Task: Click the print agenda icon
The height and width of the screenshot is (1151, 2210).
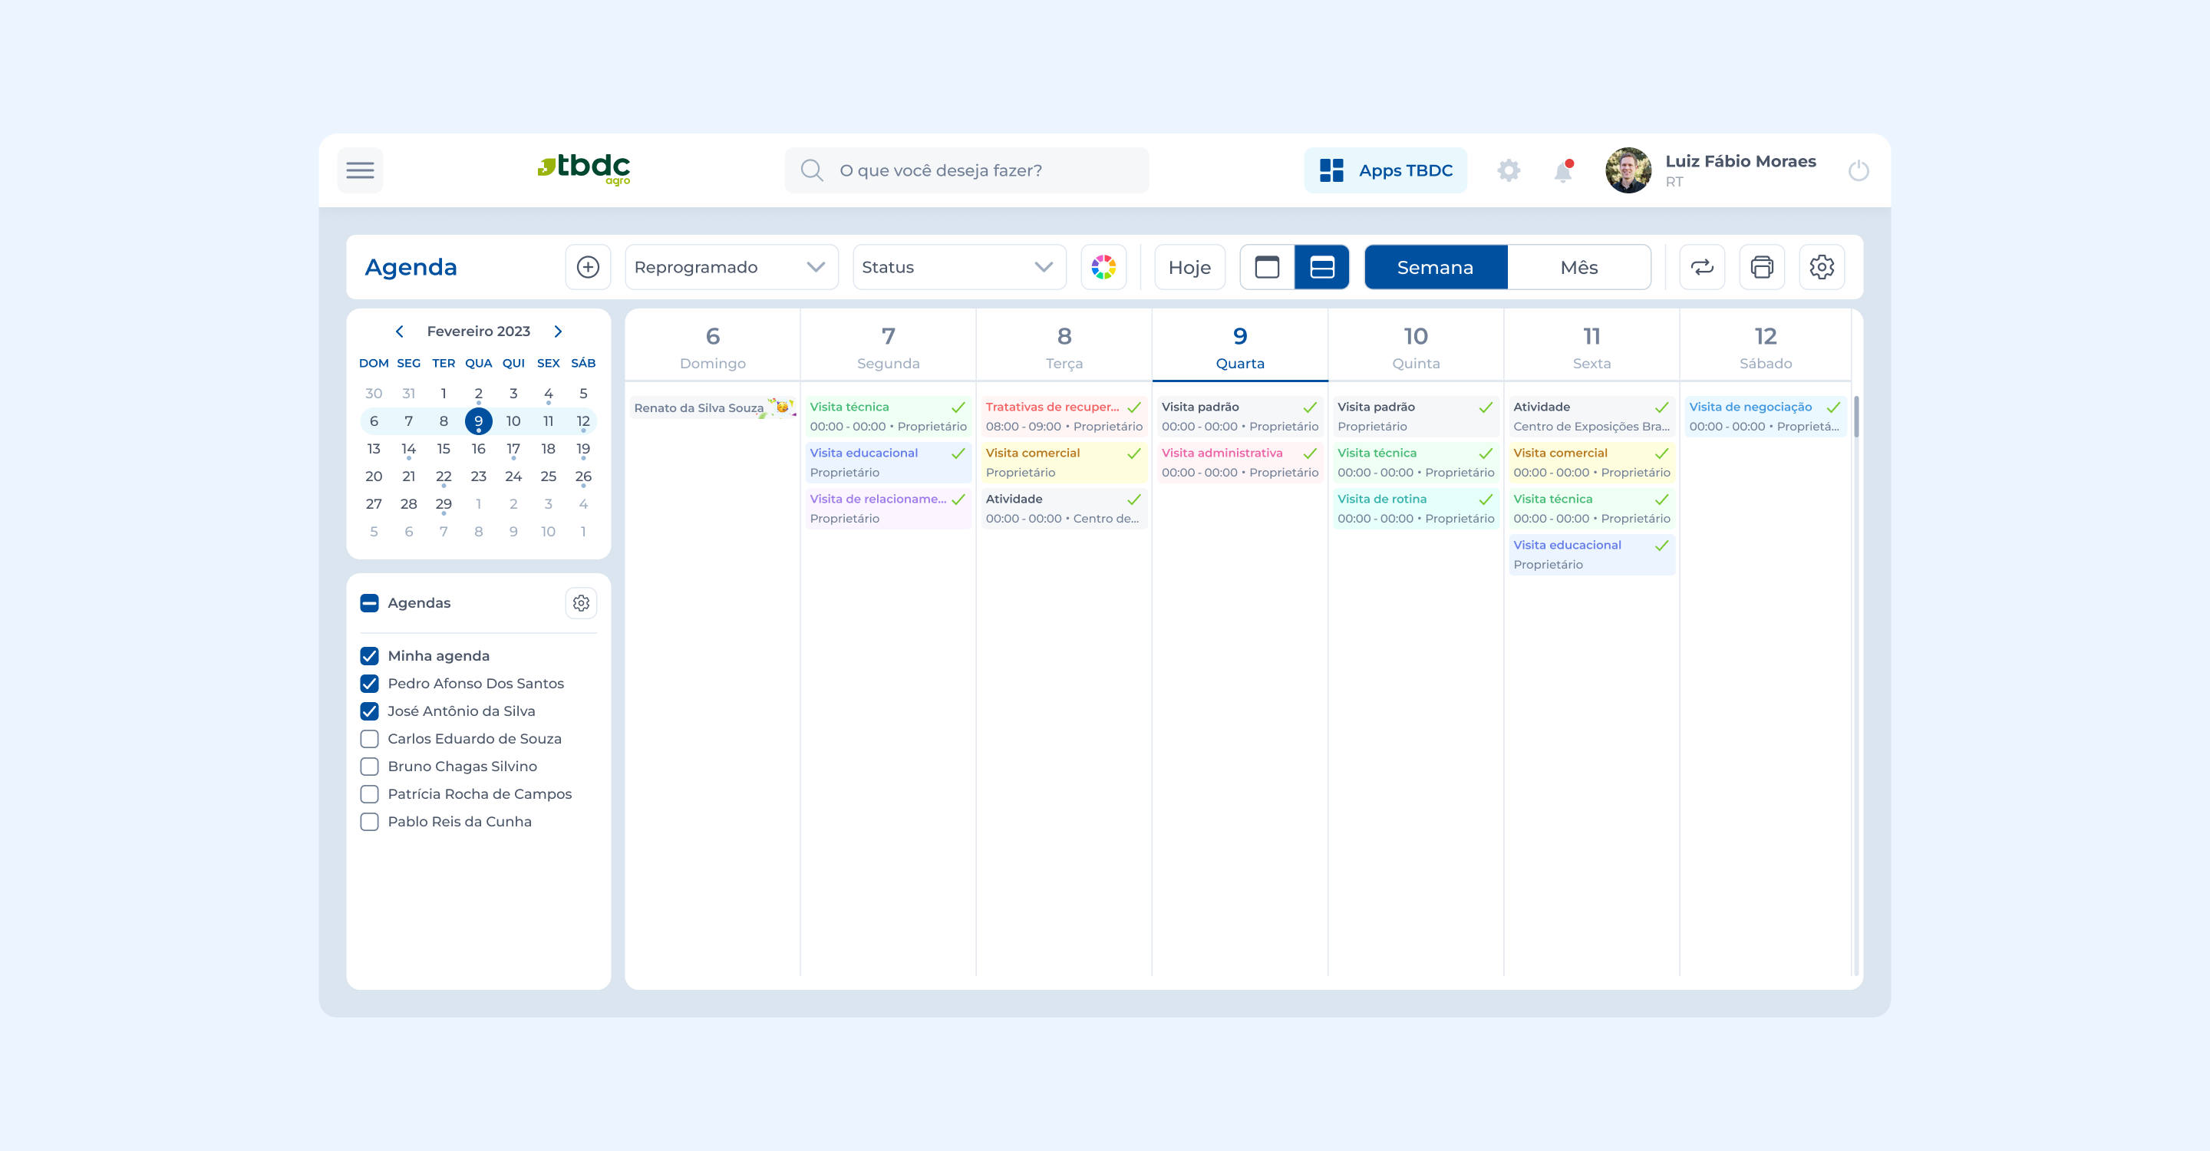Action: tap(1761, 267)
